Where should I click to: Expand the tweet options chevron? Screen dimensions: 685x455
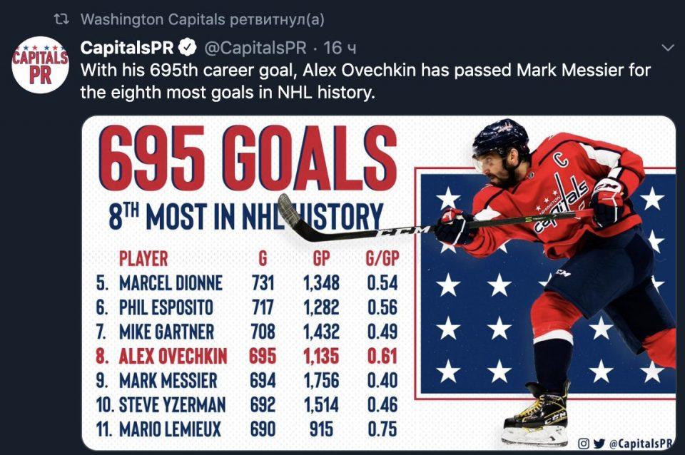click(668, 48)
